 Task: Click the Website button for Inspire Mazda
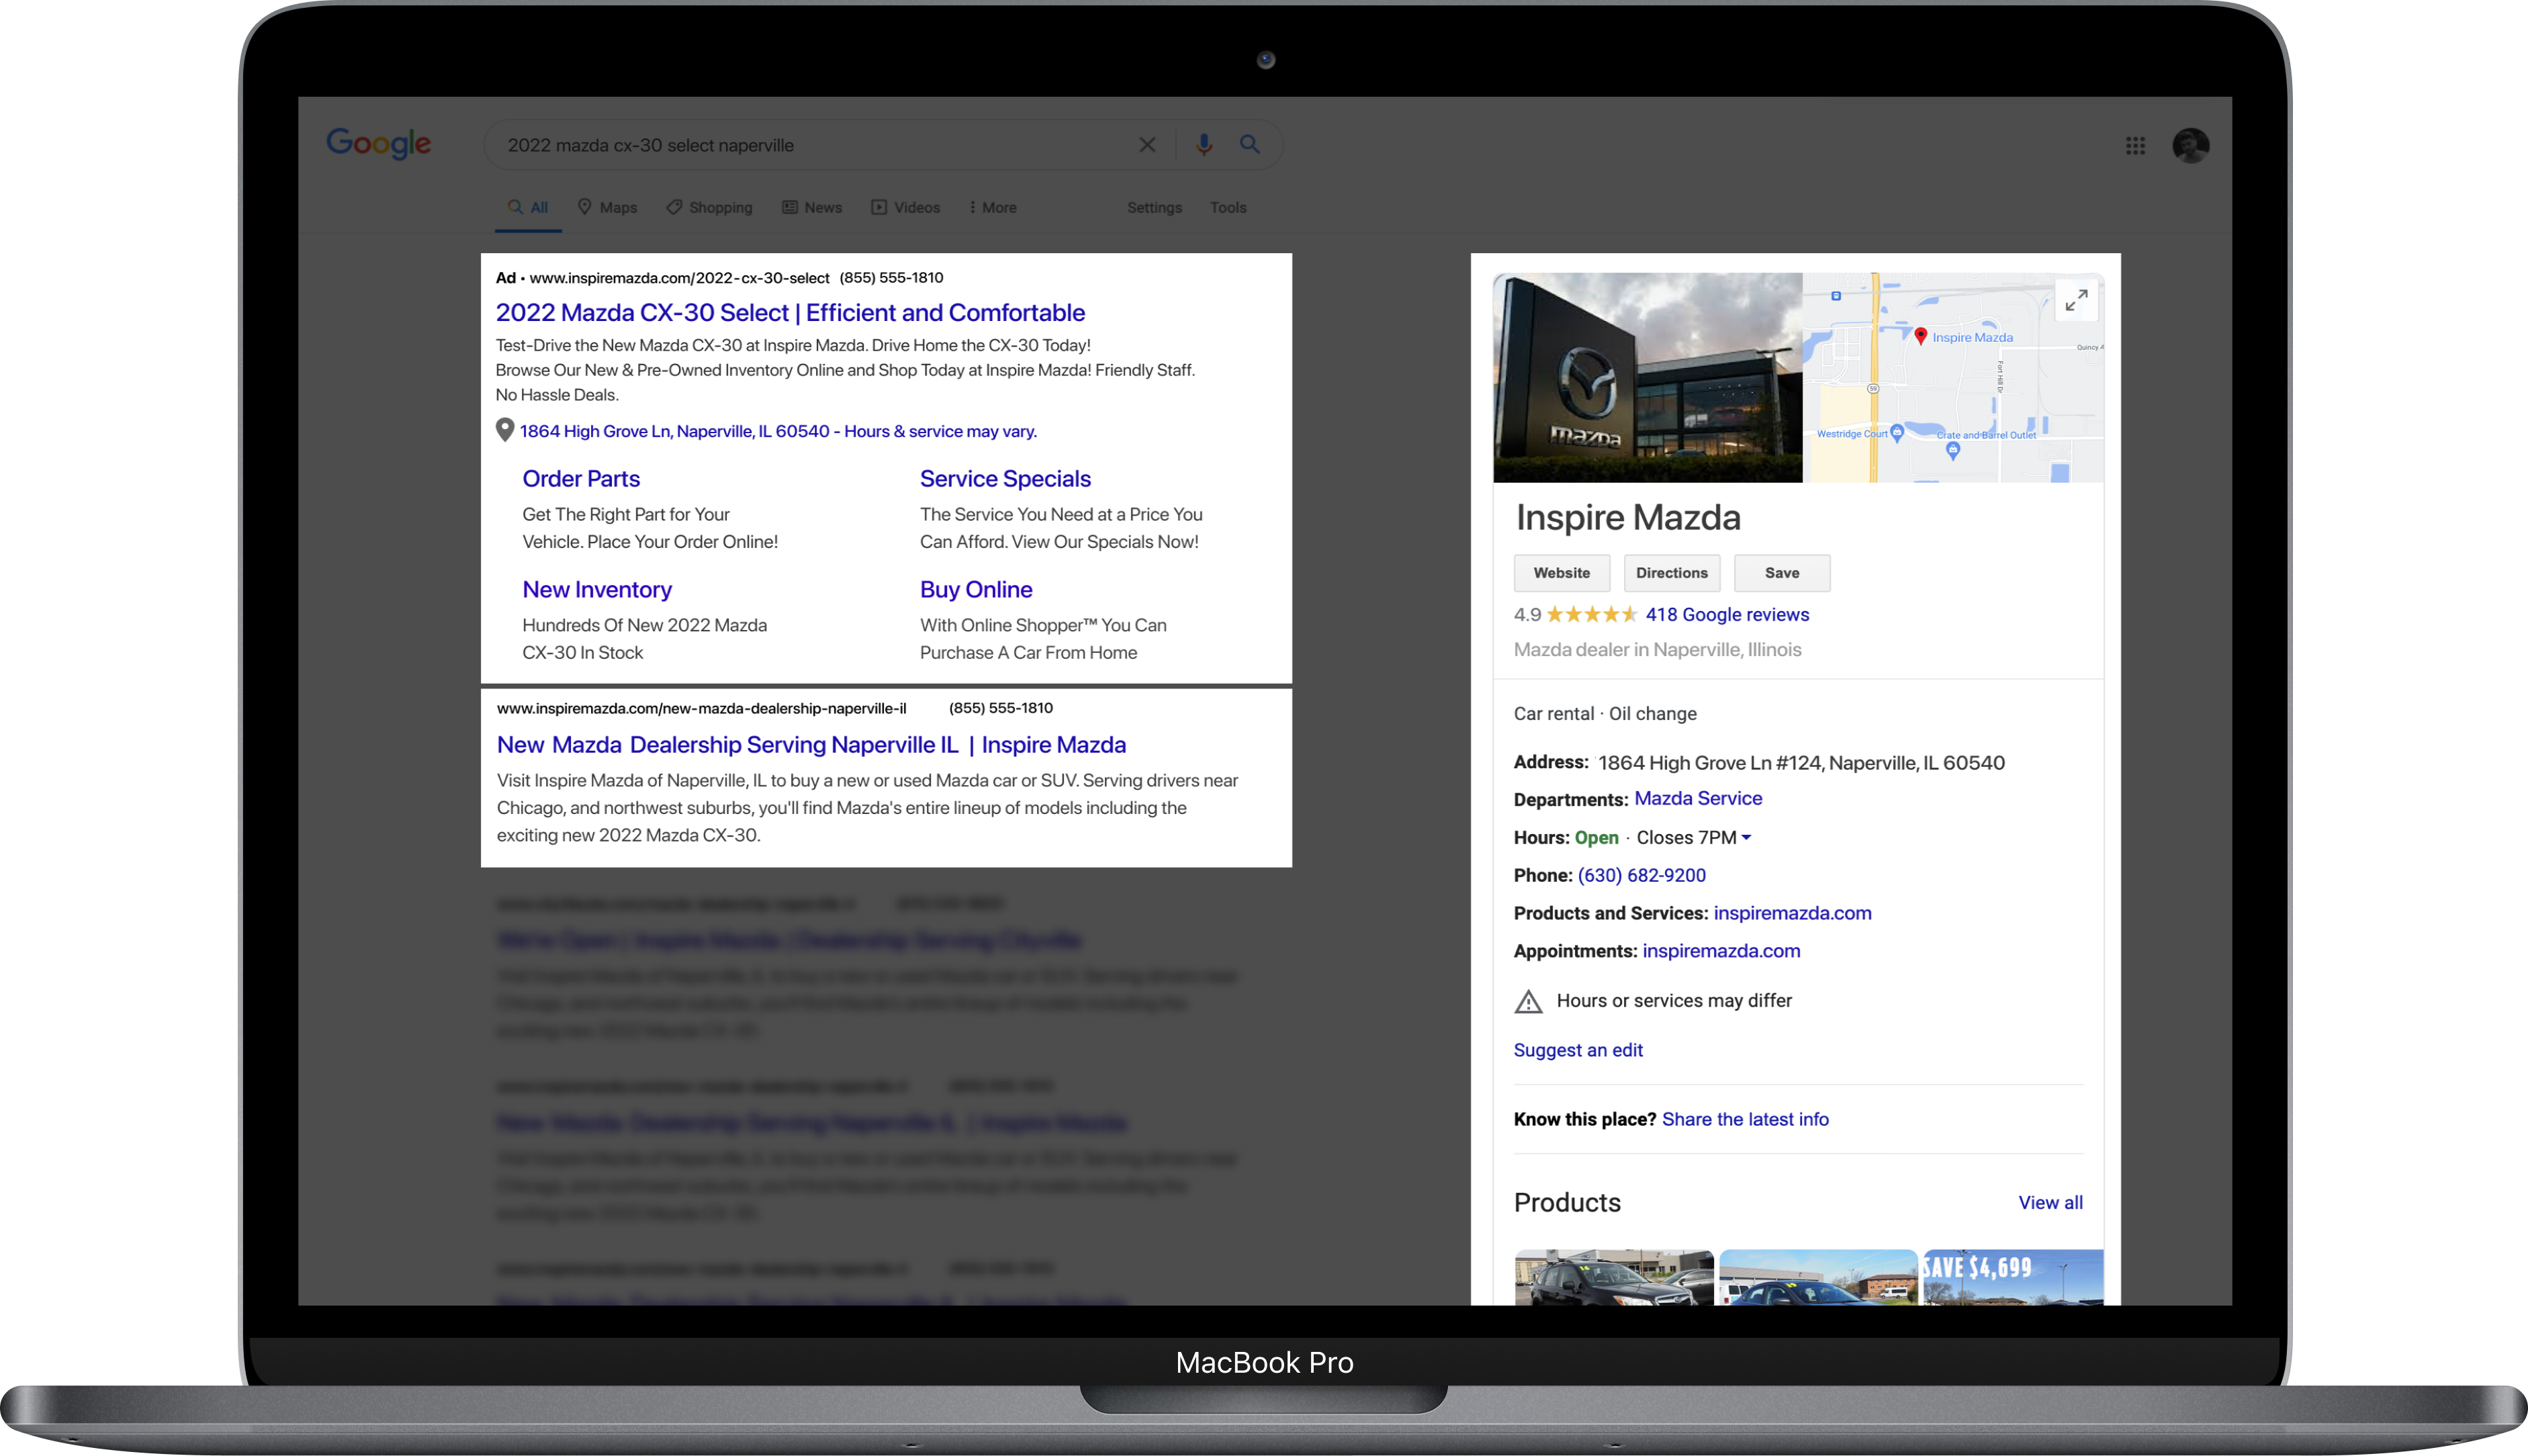(1561, 573)
